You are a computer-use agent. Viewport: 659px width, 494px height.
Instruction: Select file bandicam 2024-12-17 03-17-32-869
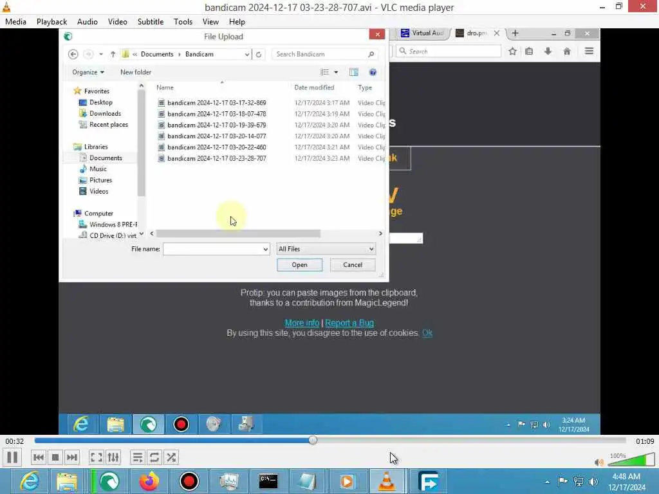pos(216,102)
